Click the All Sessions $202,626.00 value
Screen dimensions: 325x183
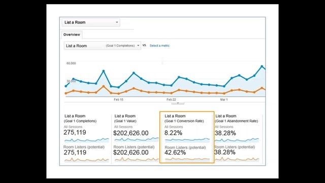[x=131, y=133]
